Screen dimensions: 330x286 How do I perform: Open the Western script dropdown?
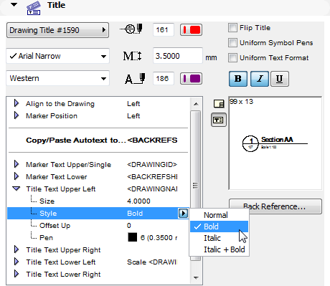click(57, 78)
